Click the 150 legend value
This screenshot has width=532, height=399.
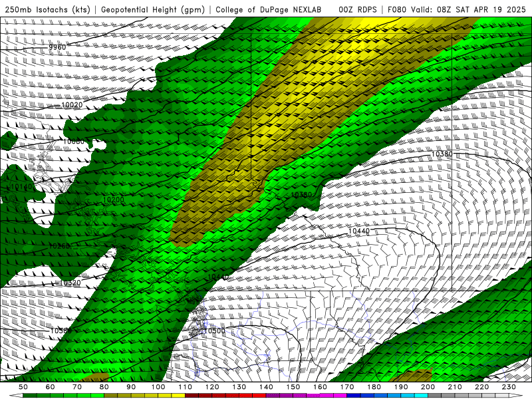click(x=293, y=387)
